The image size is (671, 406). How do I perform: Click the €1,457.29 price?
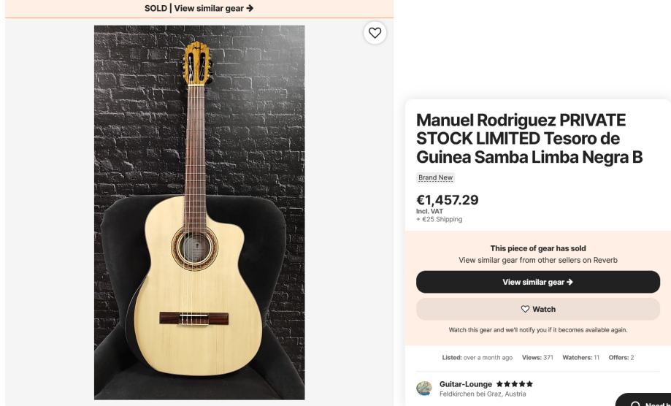(447, 199)
